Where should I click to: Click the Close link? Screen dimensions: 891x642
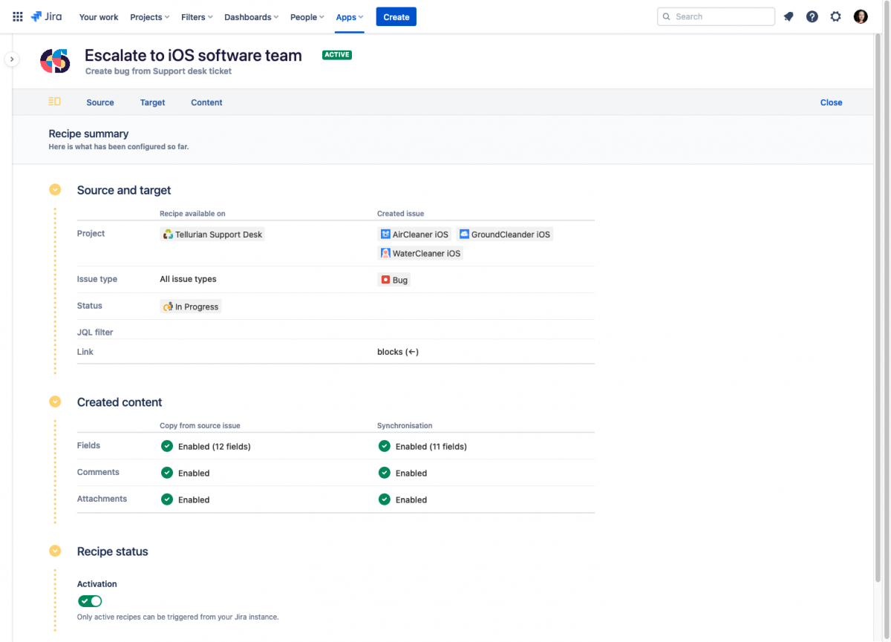point(831,102)
